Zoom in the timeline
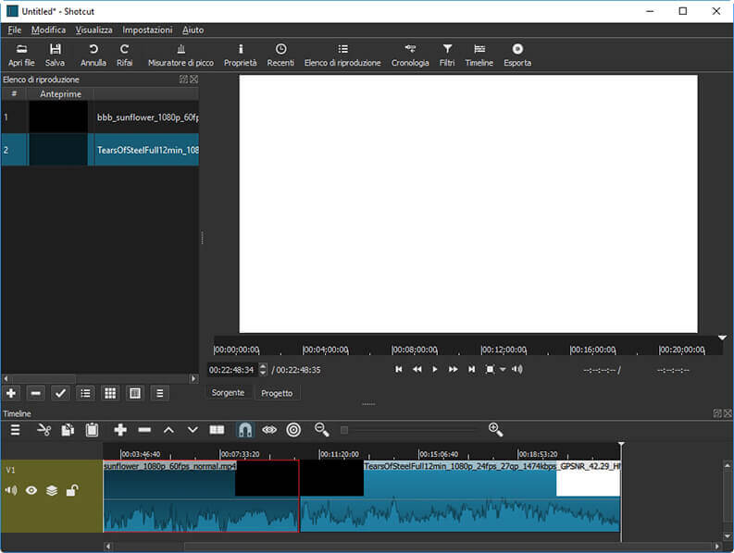The height and width of the screenshot is (553, 734). (x=495, y=429)
